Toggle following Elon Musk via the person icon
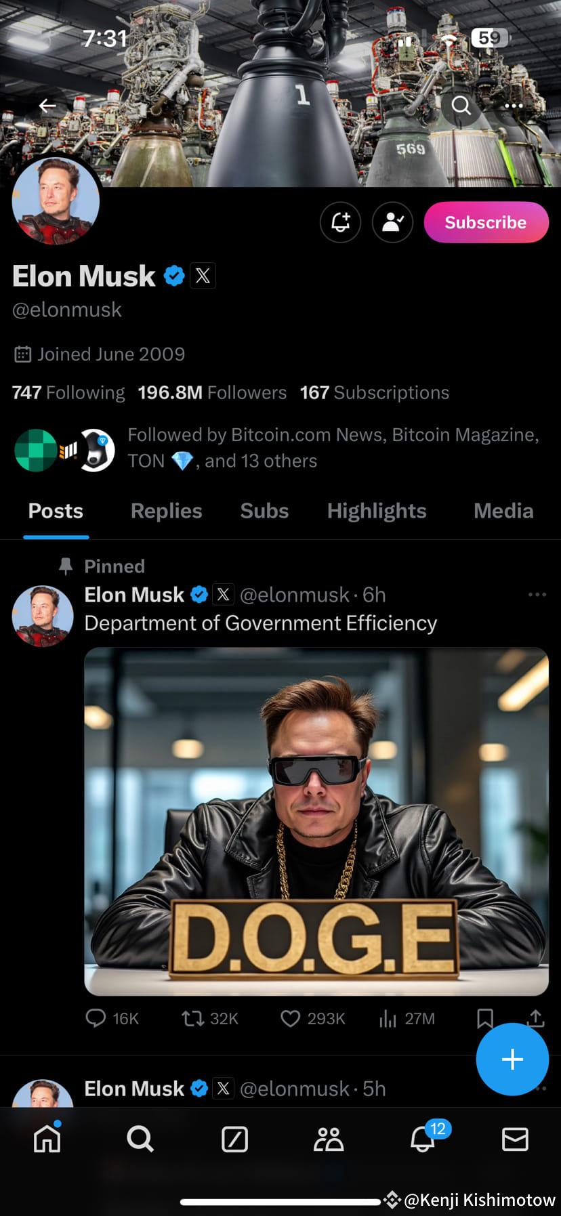 point(392,222)
